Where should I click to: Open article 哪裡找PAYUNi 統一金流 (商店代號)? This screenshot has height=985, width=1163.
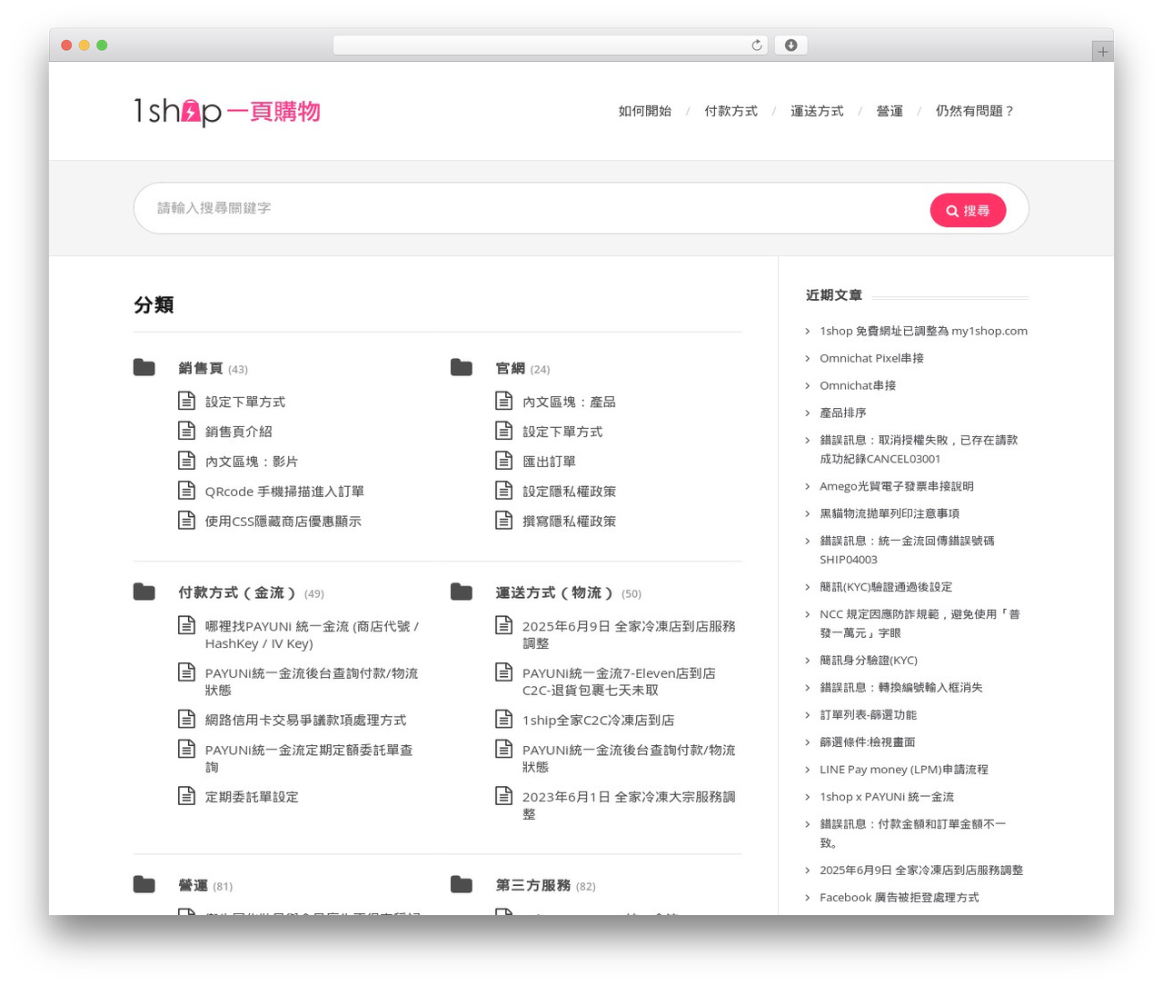point(312,634)
